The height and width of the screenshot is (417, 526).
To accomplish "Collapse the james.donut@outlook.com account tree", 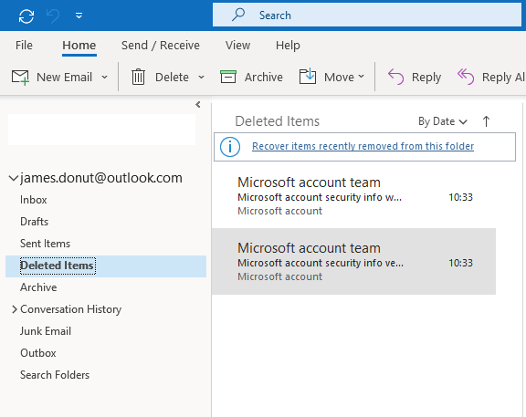I will click(14, 178).
